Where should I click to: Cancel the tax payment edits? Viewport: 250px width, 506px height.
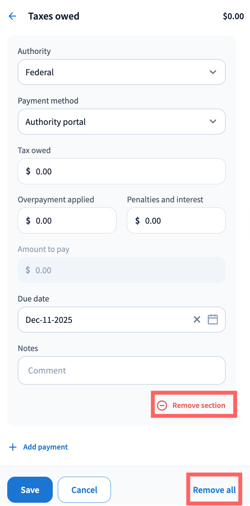[84, 490]
